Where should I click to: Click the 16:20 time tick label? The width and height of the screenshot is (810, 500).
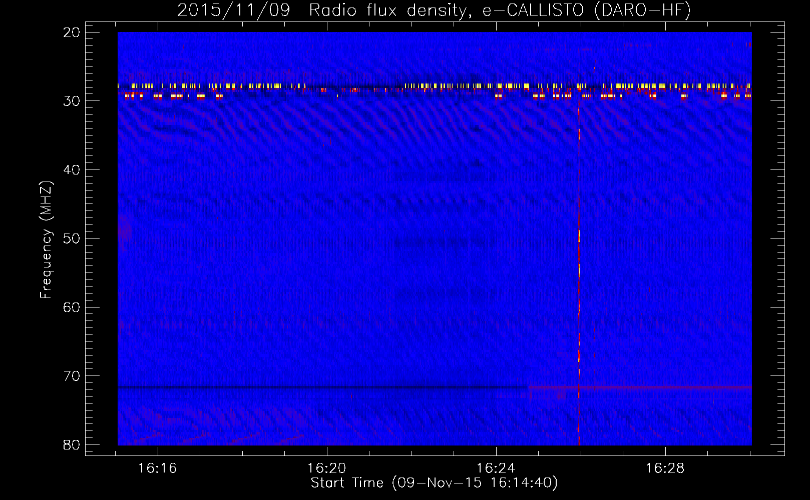pyautogui.click(x=327, y=468)
